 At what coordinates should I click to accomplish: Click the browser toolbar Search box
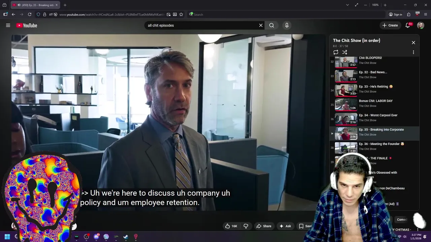[x=286, y=14]
